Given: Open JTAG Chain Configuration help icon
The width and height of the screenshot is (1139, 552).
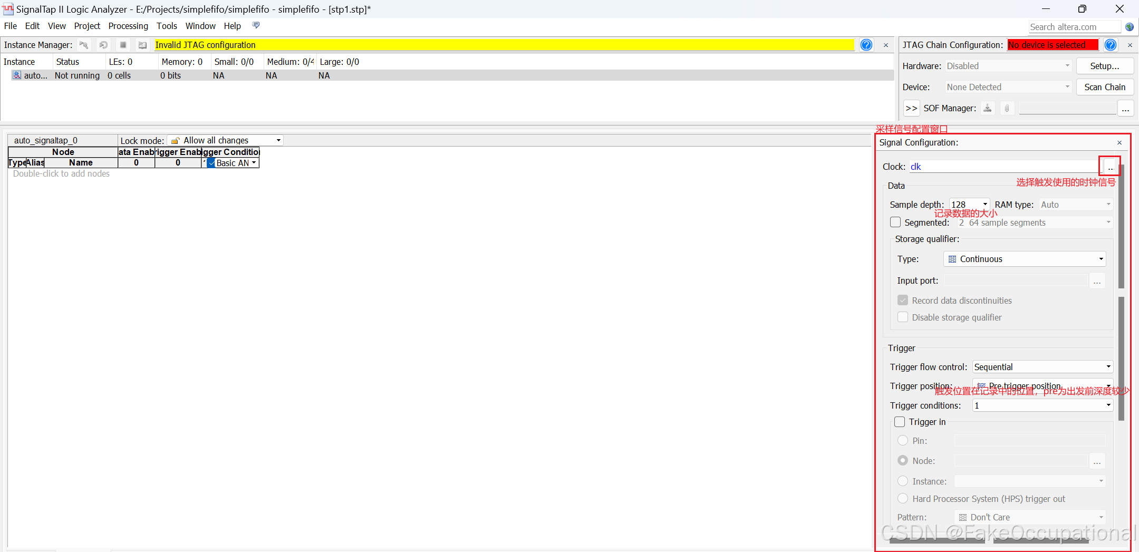Looking at the screenshot, I should (1111, 45).
